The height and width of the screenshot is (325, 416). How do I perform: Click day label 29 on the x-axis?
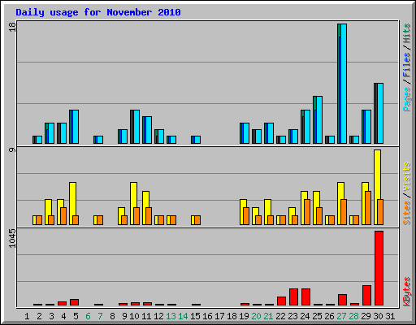click(366, 316)
